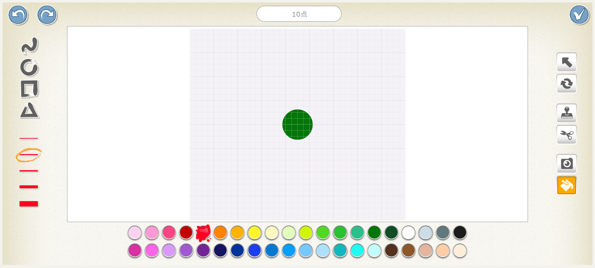Click the camera snapshot icon
The image size is (595, 268).
[x=566, y=163]
